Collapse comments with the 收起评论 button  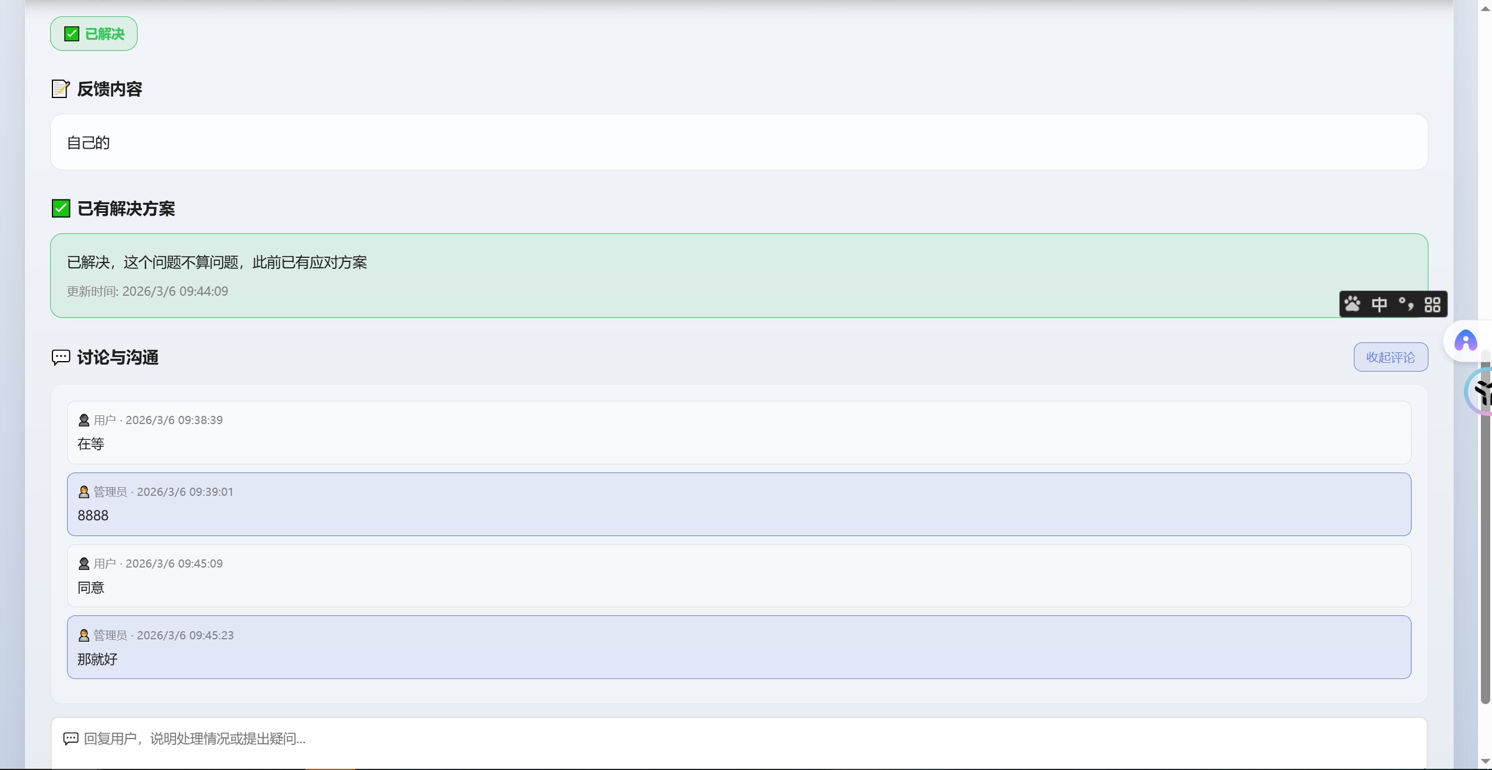[1390, 357]
